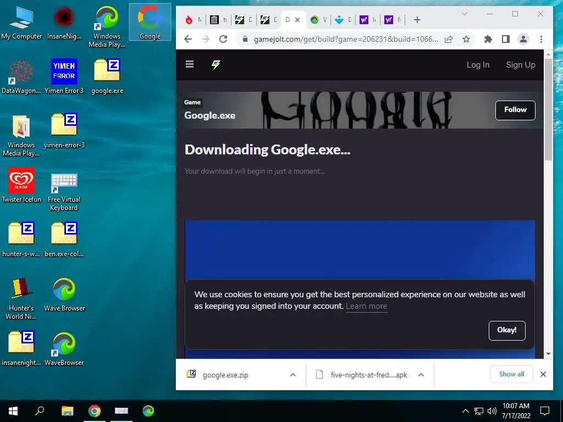
Task: Click Sign Up on Game Jolt
Action: [520, 65]
